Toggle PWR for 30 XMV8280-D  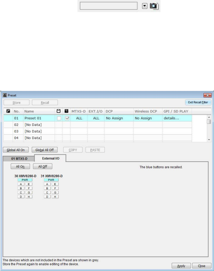pyautogui.click(x=25, y=180)
